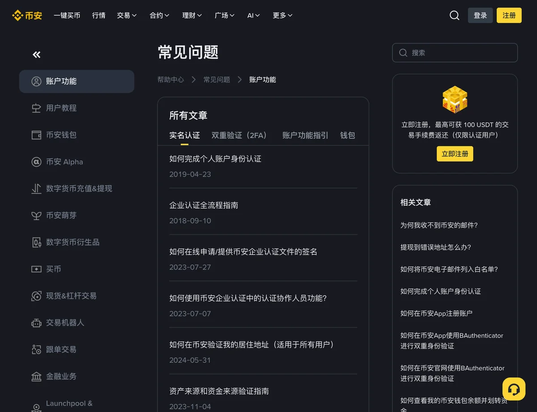Click the 账户功能 user icon in sidebar
537x412 pixels.
click(x=36, y=81)
